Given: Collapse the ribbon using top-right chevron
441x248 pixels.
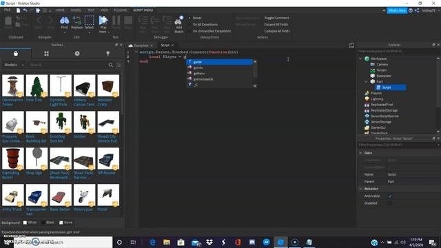Looking at the screenshot, I should tap(384, 10).
